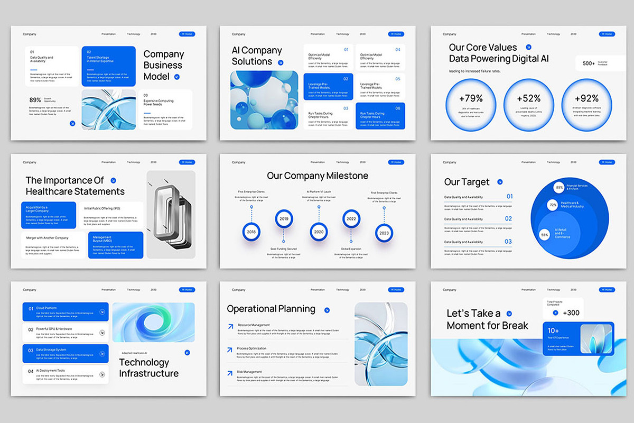Click Presentation nav item on Technology Infrastructure slide
The width and height of the screenshot is (634, 423).
coord(108,289)
